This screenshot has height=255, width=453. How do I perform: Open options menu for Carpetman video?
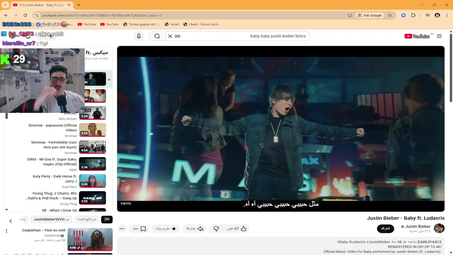click(x=6, y=231)
